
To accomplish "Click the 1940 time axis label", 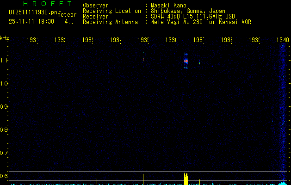I will pos(283,40).
